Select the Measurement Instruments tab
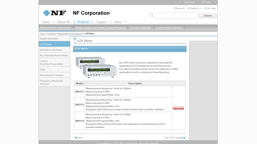Viewport: 257px width, 144px height. pos(56,28)
